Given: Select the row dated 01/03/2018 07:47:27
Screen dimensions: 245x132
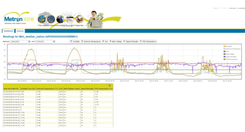Looking at the screenshot, I should click(58, 92).
